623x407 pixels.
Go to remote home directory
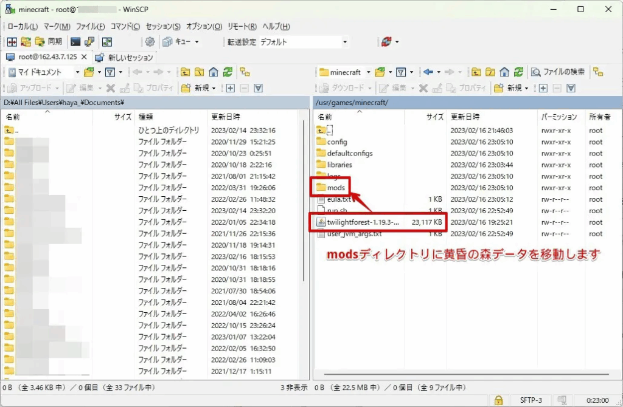point(504,72)
